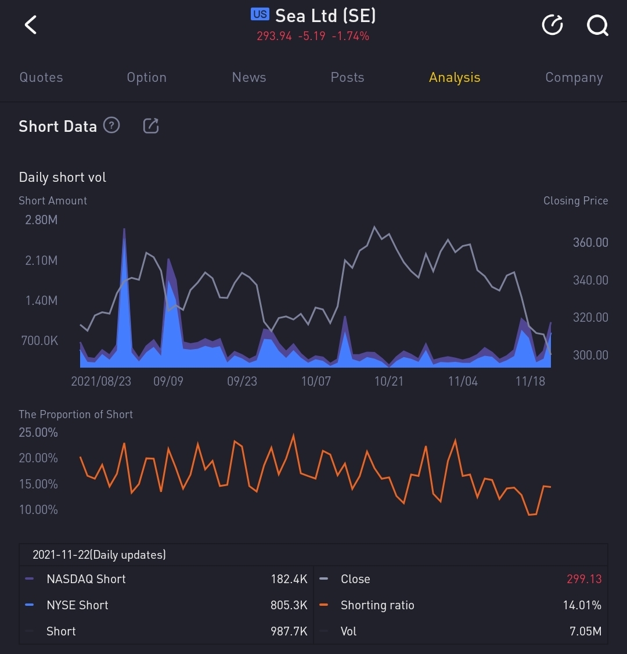Switch to the Quotes tab
Image resolution: width=627 pixels, height=654 pixels.
tap(41, 77)
